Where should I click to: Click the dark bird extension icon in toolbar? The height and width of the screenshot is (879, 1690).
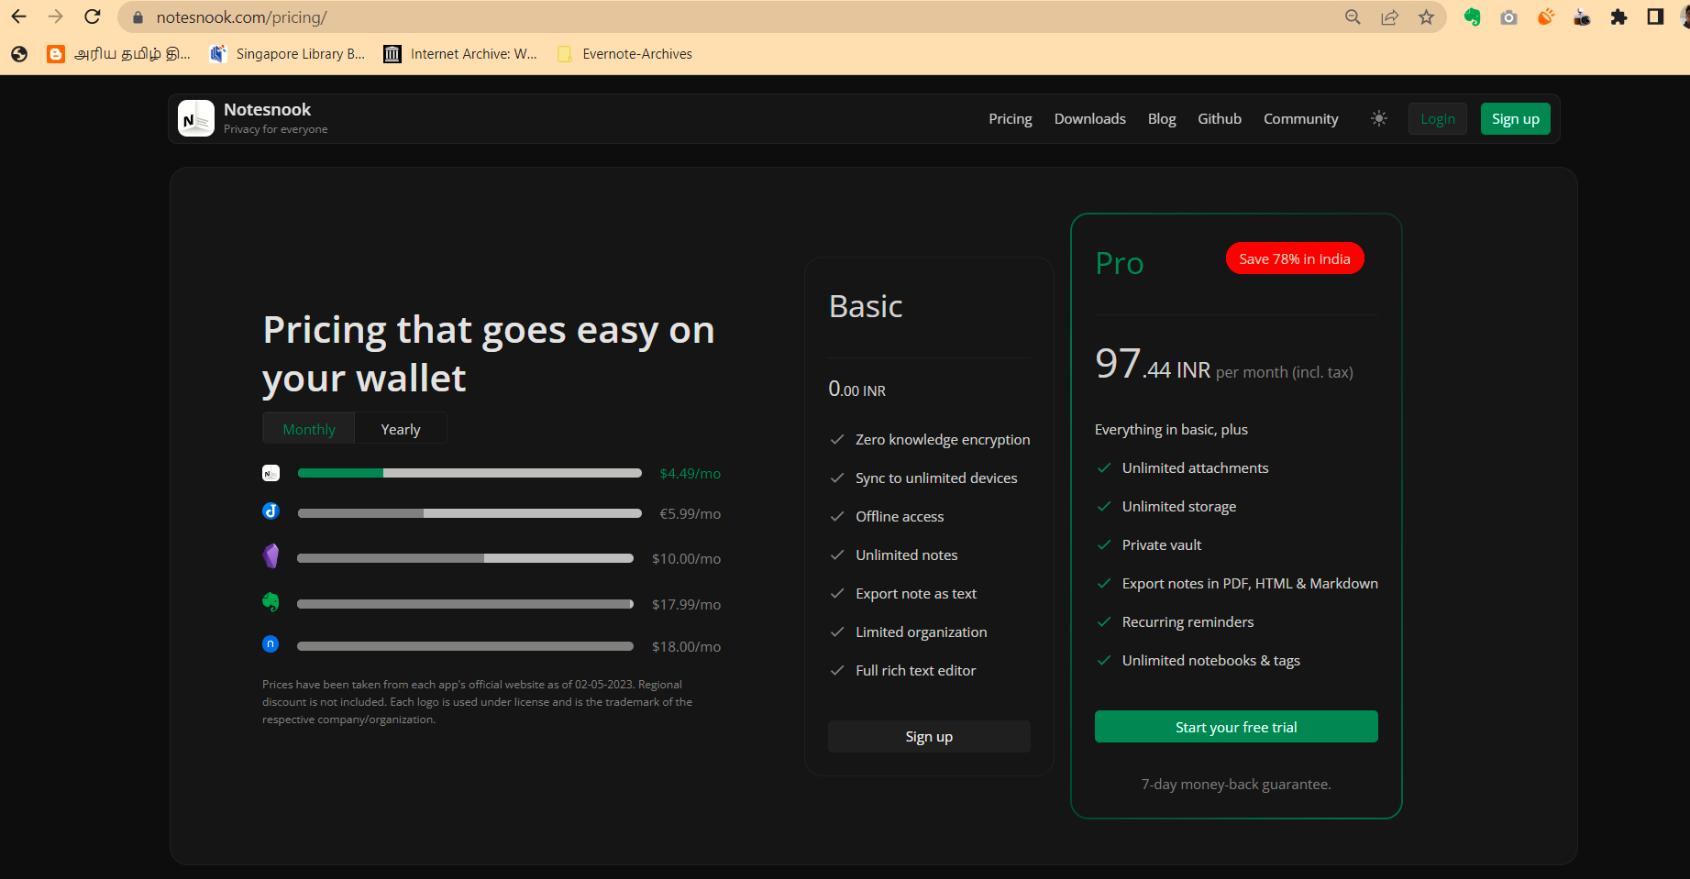[x=1582, y=17]
